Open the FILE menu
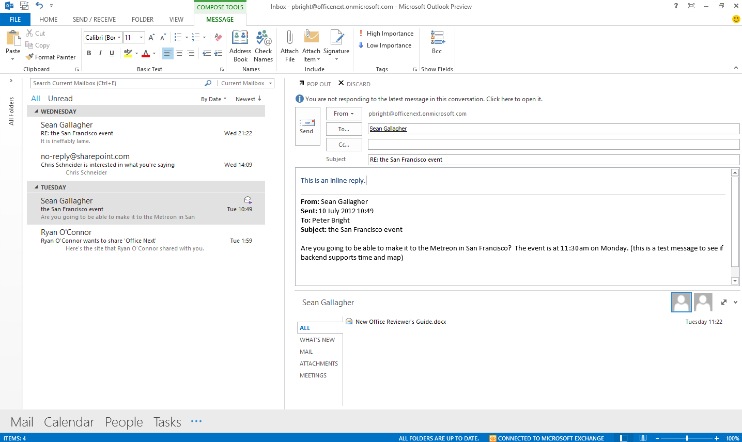Screen dimensions: 742x442 pyautogui.click(x=15, y=19)
